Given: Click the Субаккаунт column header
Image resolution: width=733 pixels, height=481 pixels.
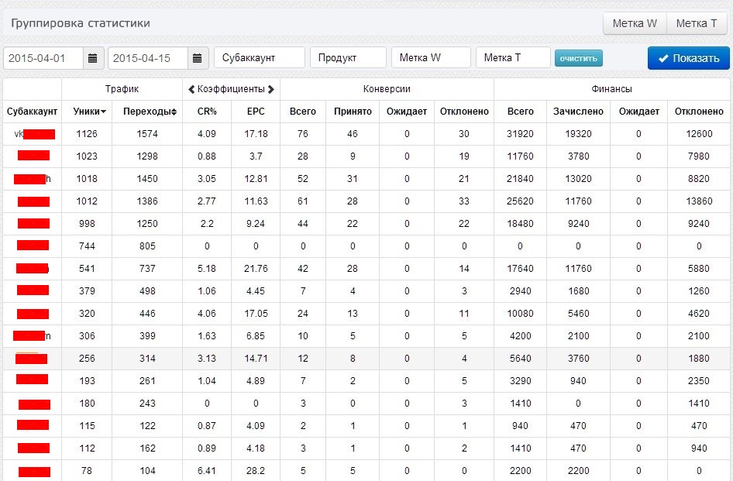Looking at the screenshot, I should 32,112.
